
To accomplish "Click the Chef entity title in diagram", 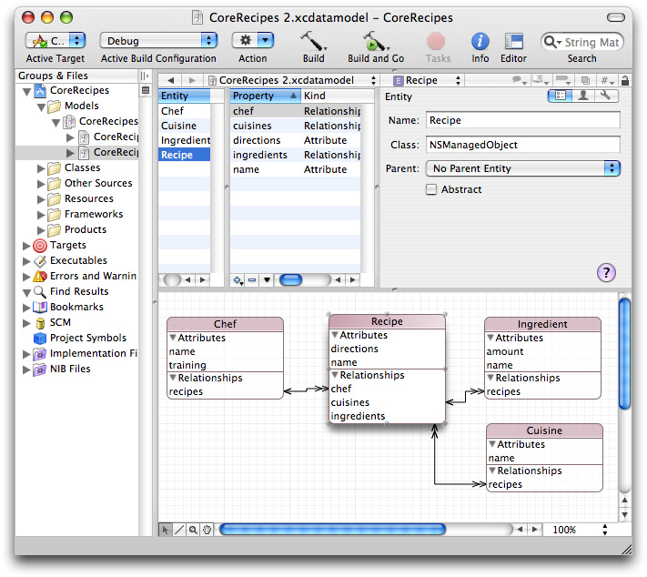I will 225,324.
